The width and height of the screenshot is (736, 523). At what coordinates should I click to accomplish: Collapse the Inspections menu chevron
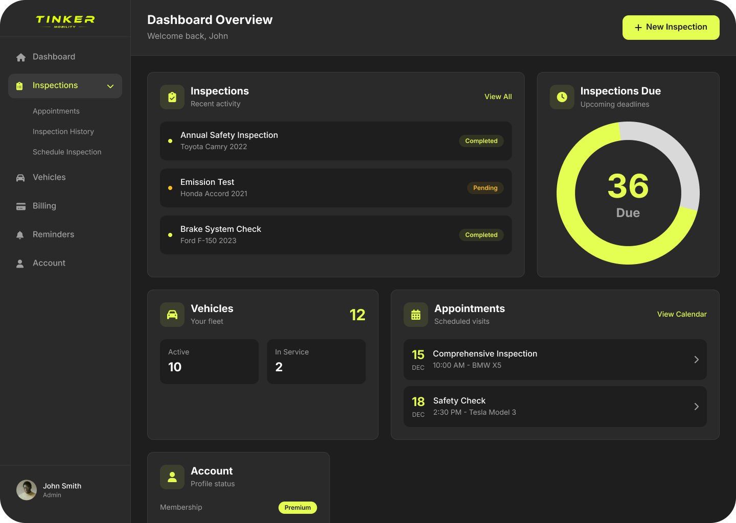(x=110, y=86)
